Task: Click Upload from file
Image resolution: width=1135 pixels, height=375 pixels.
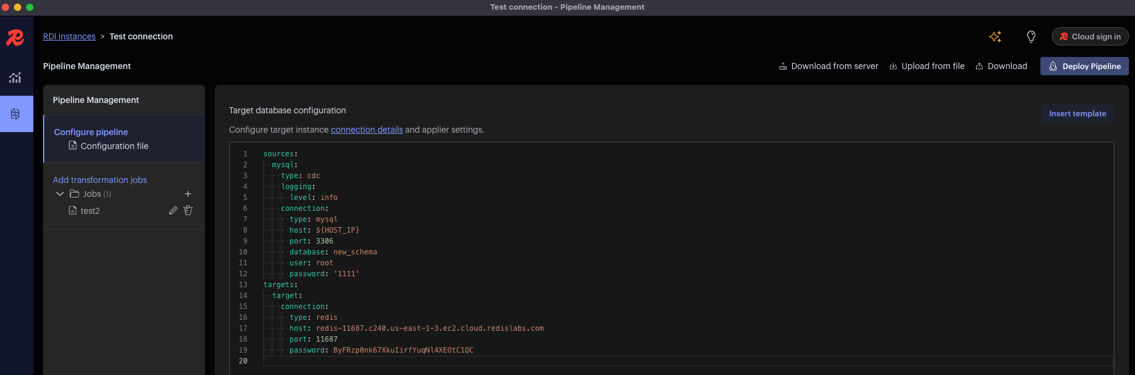Action: [x=927, y=66]
